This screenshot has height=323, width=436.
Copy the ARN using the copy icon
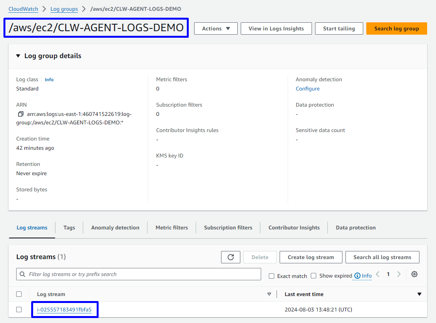21,114
